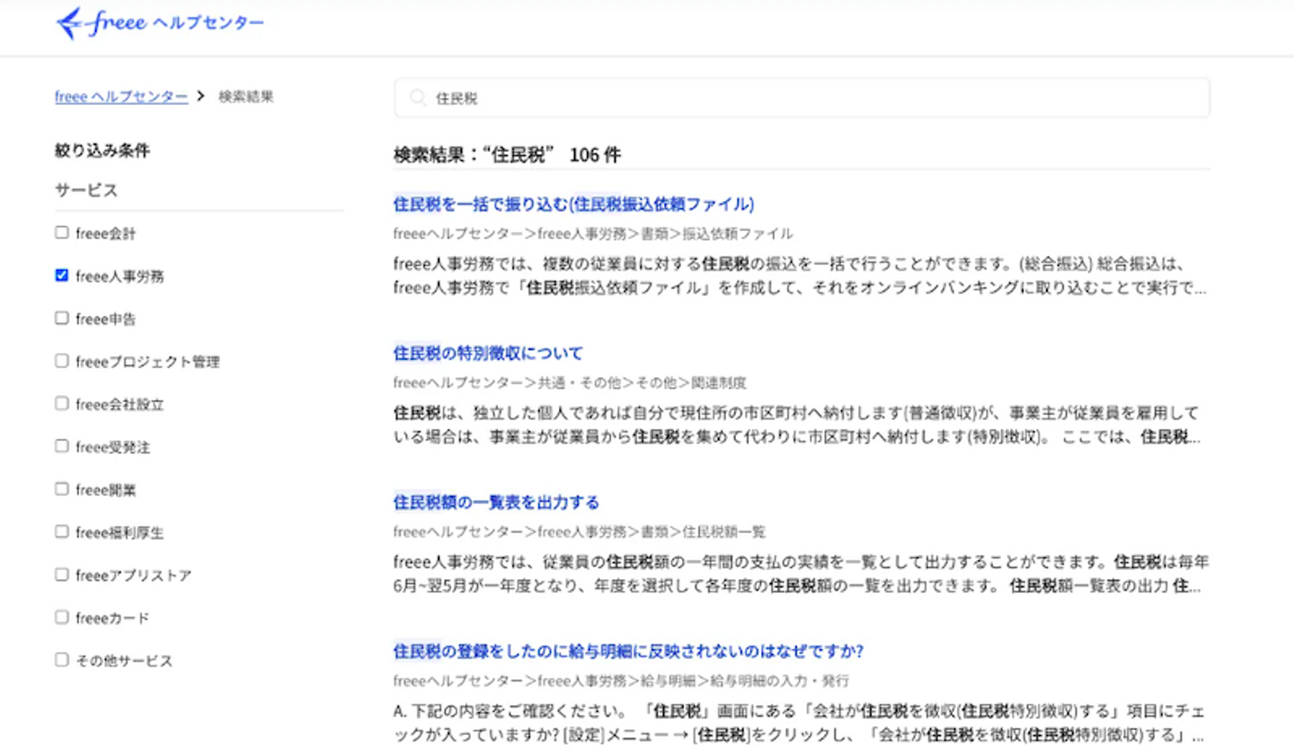Viewport: 1294px width, 756px height.
Task: Click the snippet beginning 住民税は、独立した個人であれば
Action: click(x=797, y=425)
